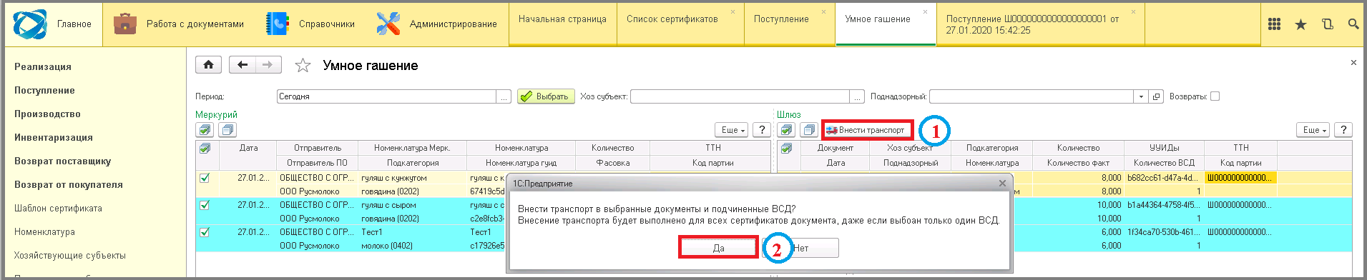Navigate back with left arrow
Screen dimensions: 1367x280
242,65
